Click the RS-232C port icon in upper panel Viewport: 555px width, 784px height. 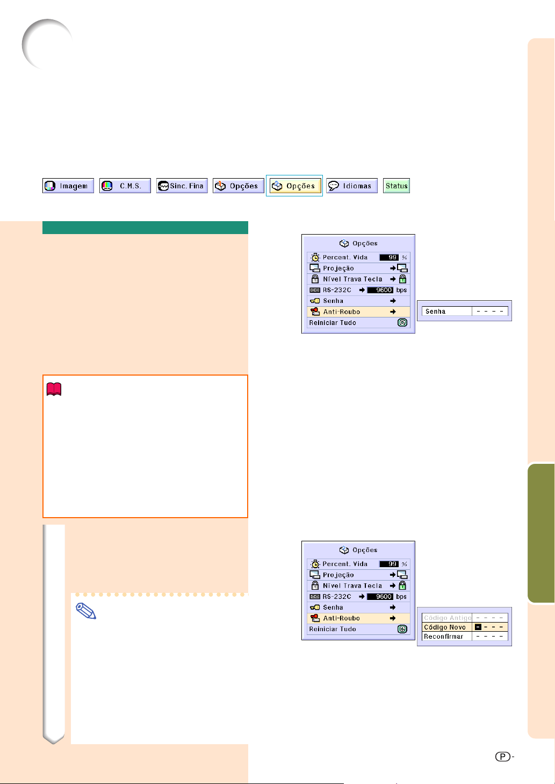tap(315, 290)
